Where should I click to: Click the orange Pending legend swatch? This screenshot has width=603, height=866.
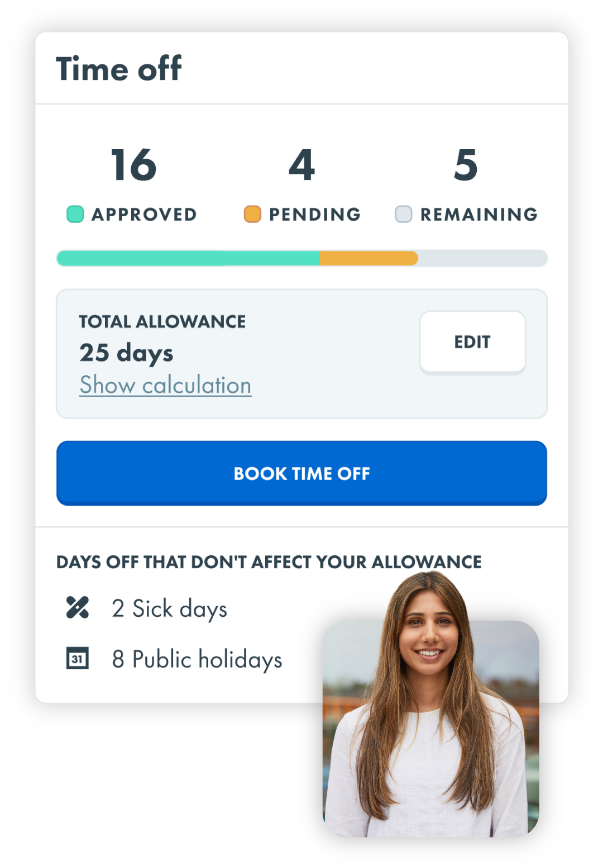click(252, 214)
